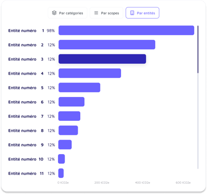The image size is (207, 194).
Task: Click the vertical scrollbar thumb
Action: tap(198, 49)
